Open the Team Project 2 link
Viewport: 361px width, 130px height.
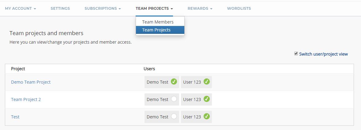point(26,99)
